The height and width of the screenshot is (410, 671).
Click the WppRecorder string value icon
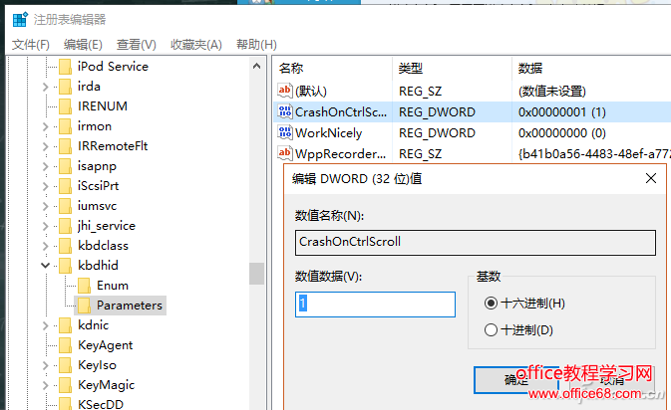(x=285, y=153)
